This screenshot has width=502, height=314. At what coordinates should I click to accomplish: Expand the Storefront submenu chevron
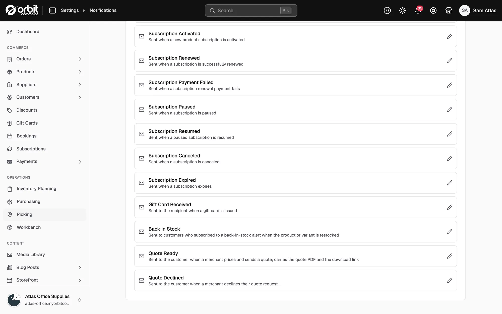[x=80, y=281]
